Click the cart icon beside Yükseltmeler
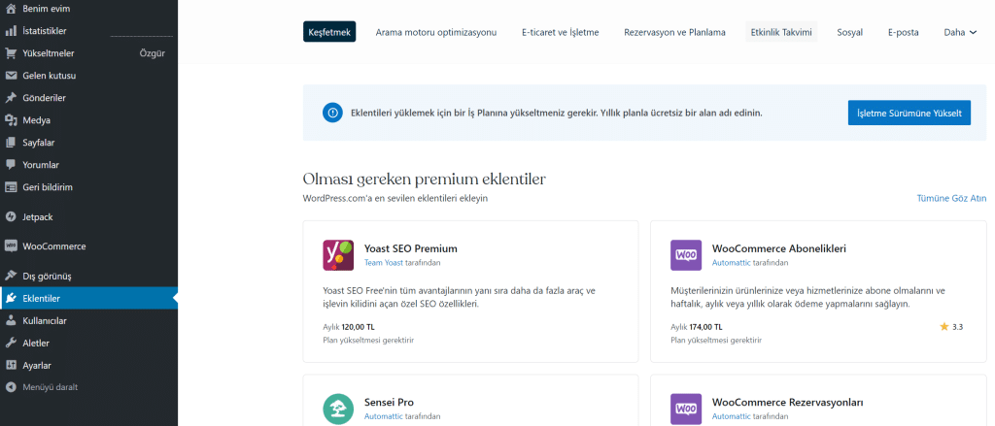This screenshot has height=426, width=995. tap(11, 53)
